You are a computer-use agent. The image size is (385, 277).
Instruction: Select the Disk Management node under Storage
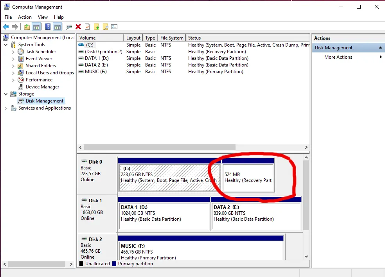click(43, 101)
